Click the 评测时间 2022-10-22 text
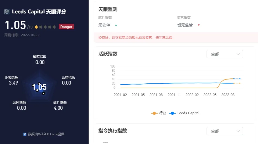 22,35
